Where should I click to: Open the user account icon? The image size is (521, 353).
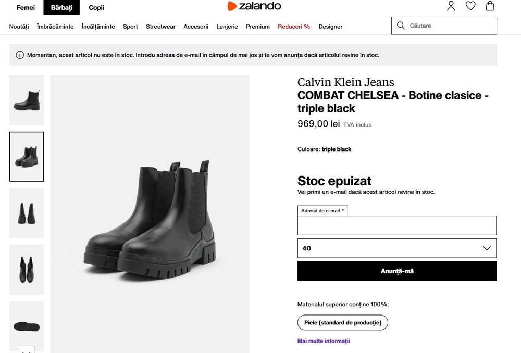[x=451, y=6]
